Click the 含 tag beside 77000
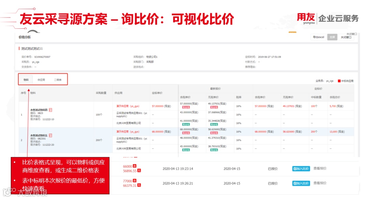This screenshot has height=199, width=365. point(135,181)
